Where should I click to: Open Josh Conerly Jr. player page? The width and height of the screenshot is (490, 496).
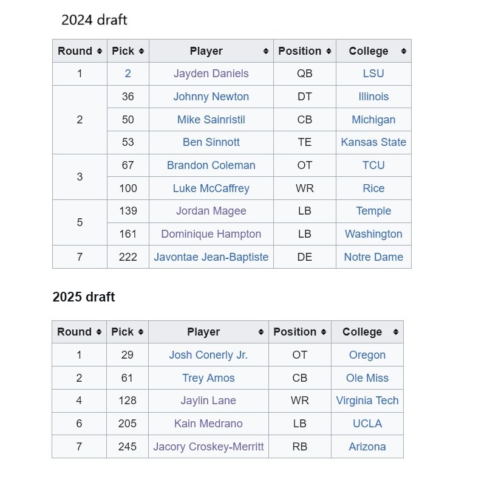[x=208, y=355]
